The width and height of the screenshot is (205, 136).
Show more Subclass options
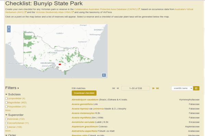pyautogui.click(x=9, y=111)
